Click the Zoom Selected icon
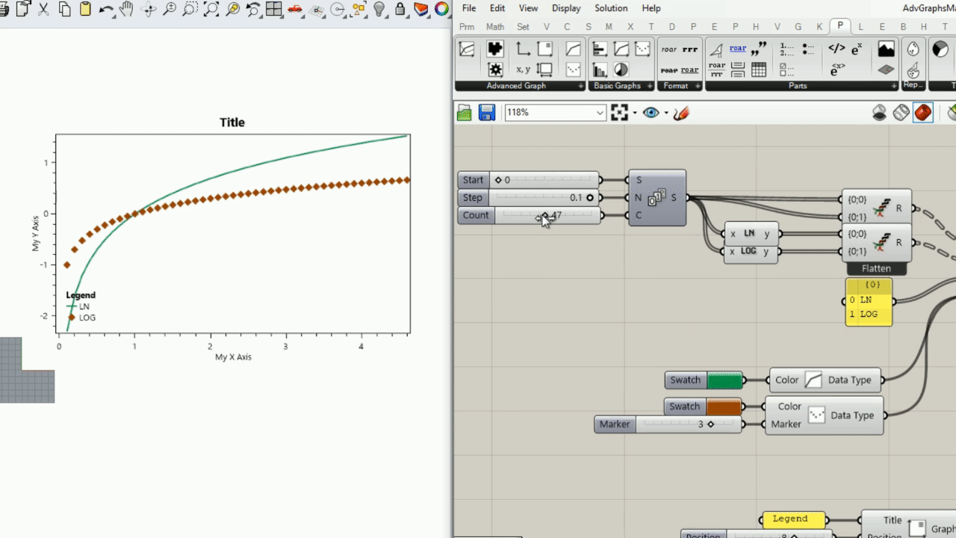956x538 pixels. 232,9
